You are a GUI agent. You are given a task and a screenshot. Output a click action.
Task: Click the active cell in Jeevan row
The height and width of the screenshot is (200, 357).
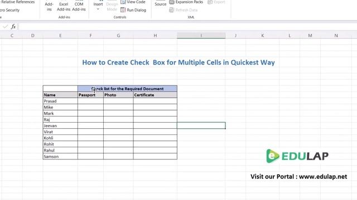tap(201, 126)
